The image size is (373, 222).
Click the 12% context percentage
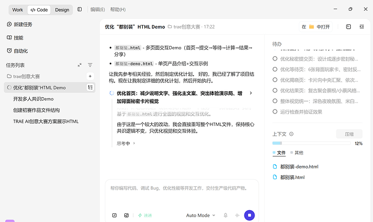358,143
